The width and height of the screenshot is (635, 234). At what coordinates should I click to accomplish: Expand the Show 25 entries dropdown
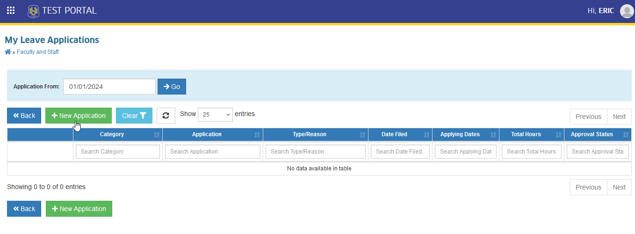pyautogui.click(x=215, y=114)
